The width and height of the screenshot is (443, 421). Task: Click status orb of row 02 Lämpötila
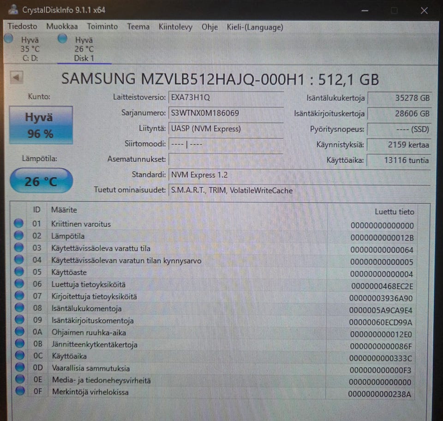pyautogui.click(x=18, y=235)
